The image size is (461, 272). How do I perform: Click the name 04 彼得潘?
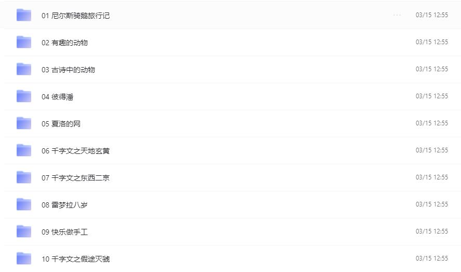pyautogui.click(x=57, y=97)
